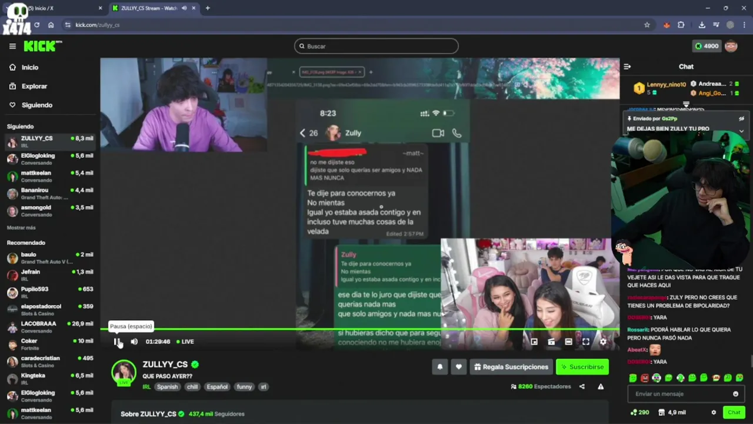Click the green Chat send button

pos(734,412)
